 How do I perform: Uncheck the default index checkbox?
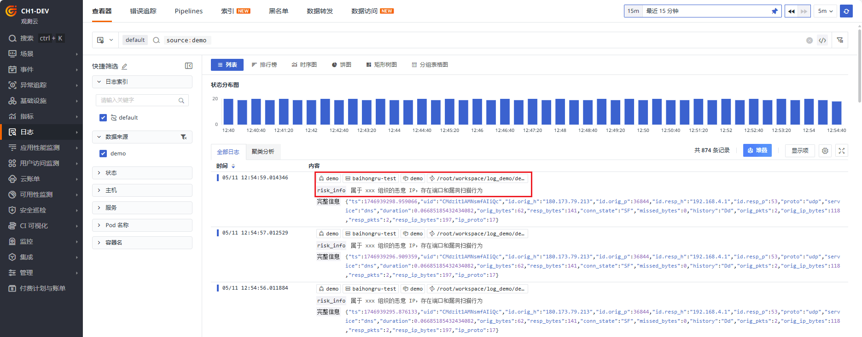click(103, 118)
